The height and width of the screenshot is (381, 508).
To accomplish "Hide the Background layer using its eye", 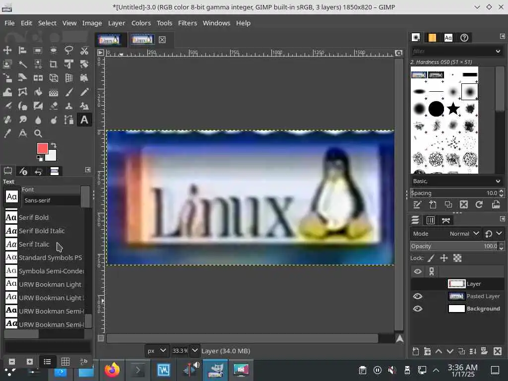I will [418, 309].
